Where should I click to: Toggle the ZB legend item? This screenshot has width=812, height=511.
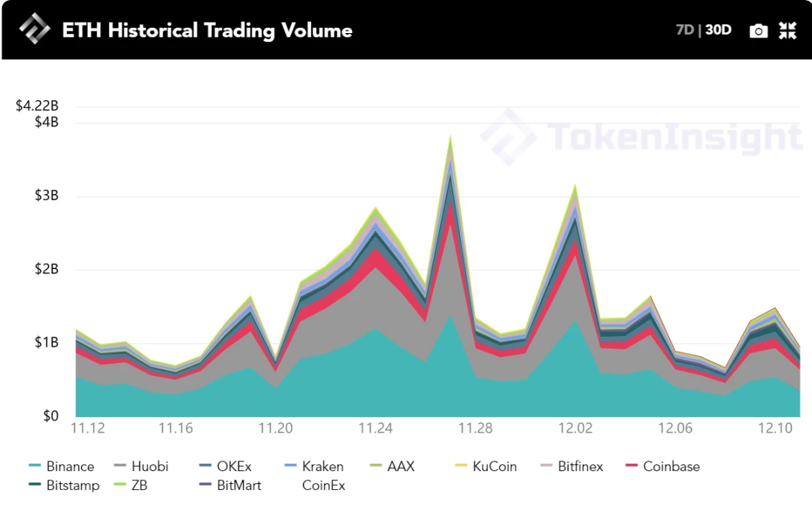(131, 485)
